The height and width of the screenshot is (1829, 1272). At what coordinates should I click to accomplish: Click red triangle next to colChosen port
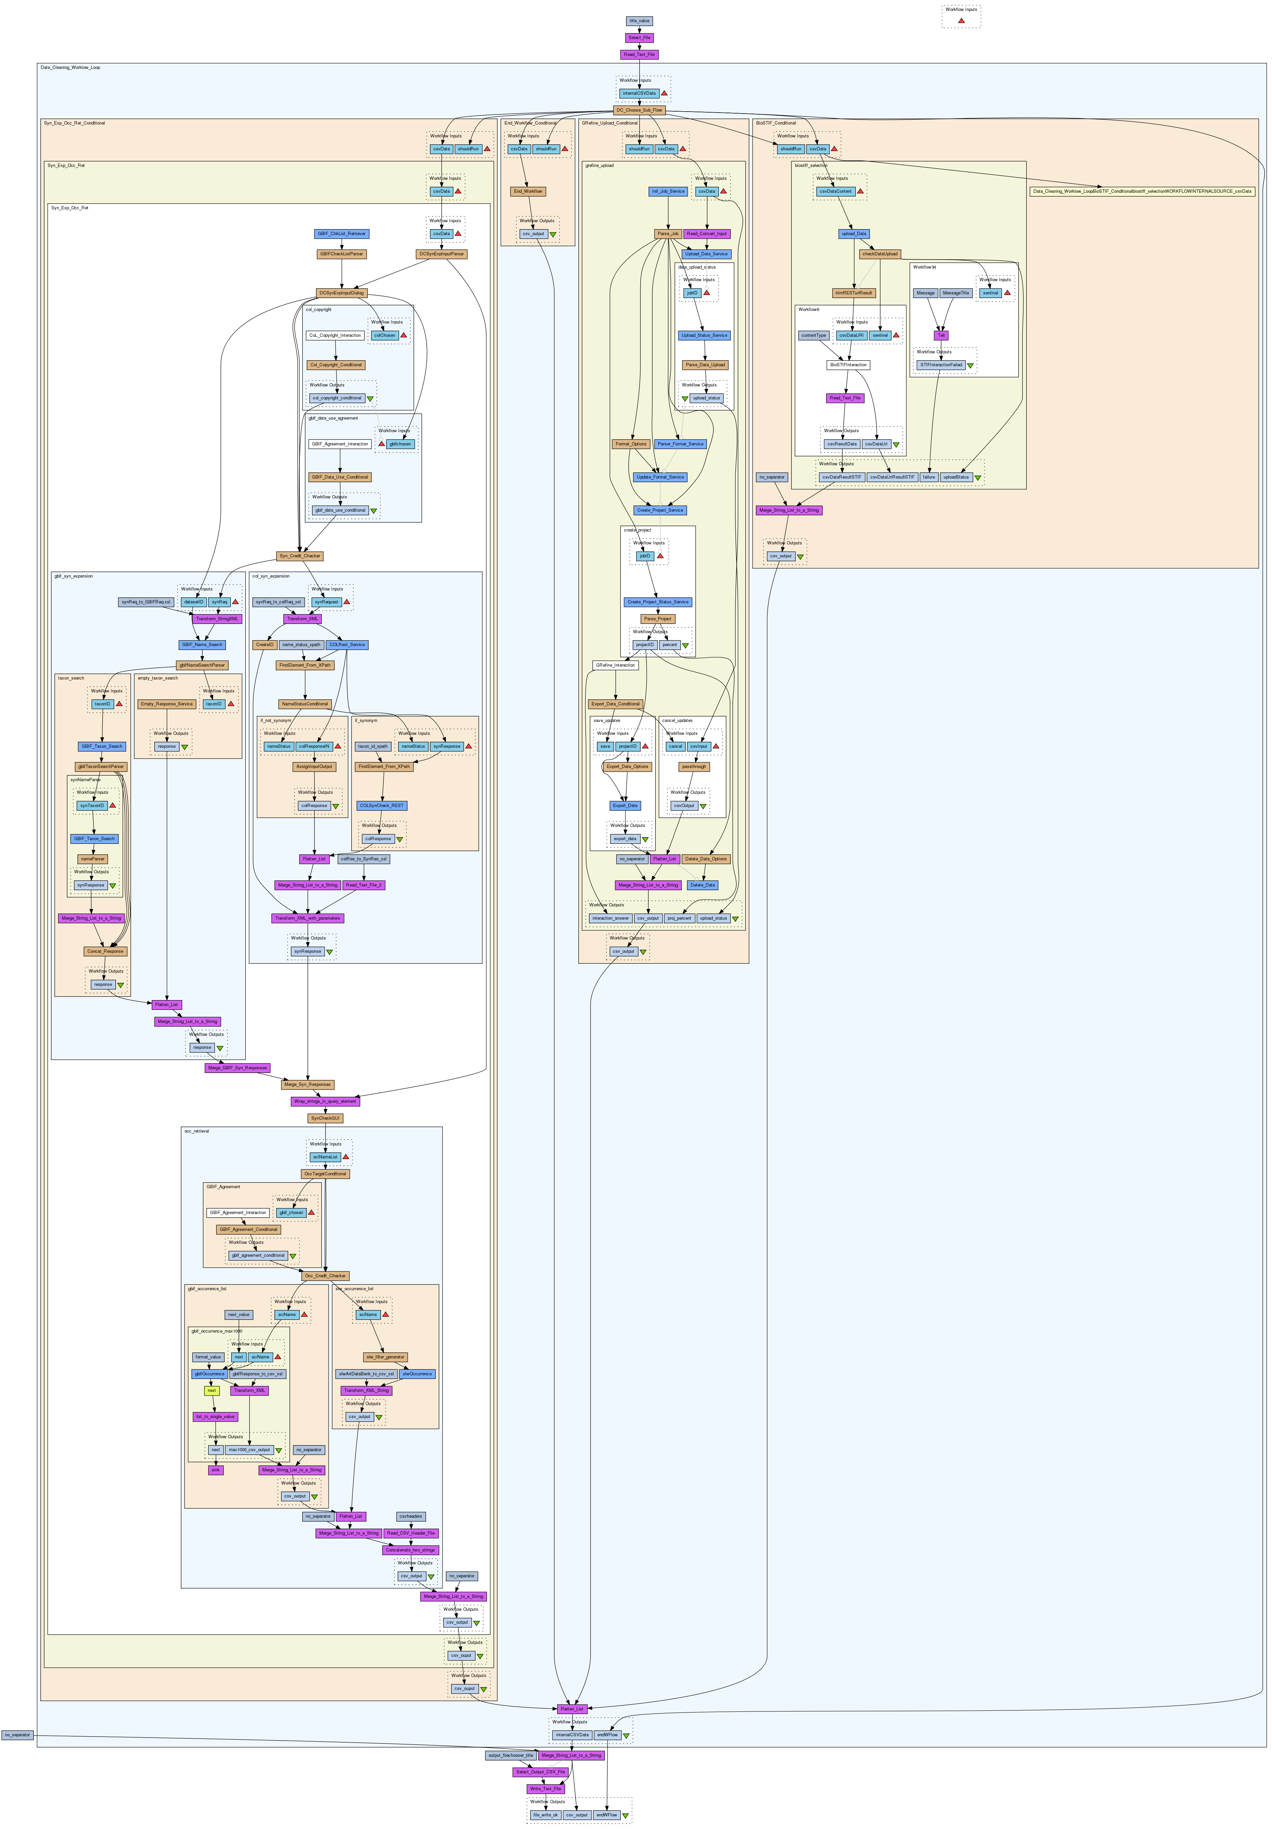click(x=403, y=335)
